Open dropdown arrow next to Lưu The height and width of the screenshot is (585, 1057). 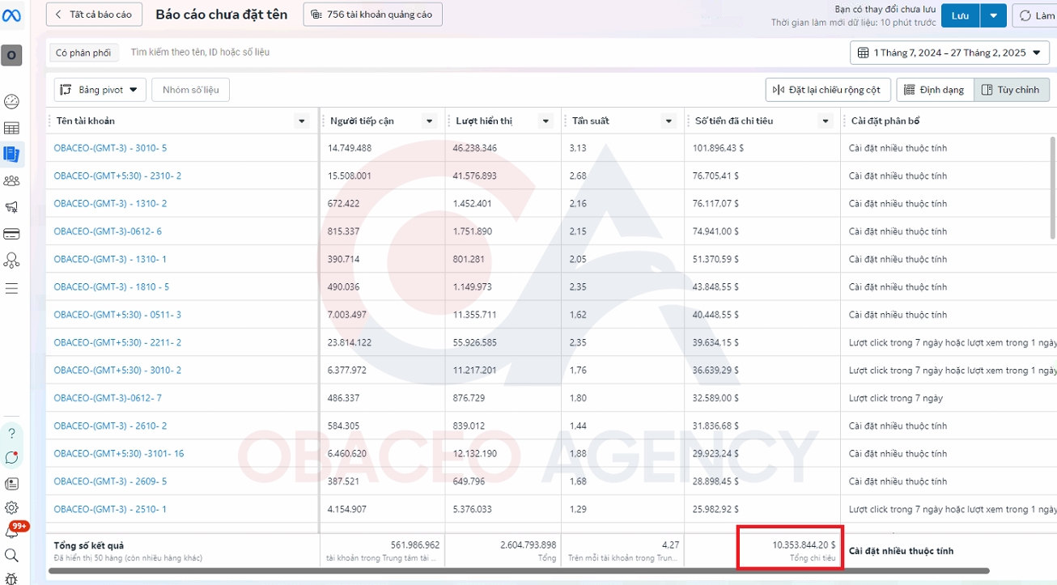pyautogui.click(x=994, y=15)
